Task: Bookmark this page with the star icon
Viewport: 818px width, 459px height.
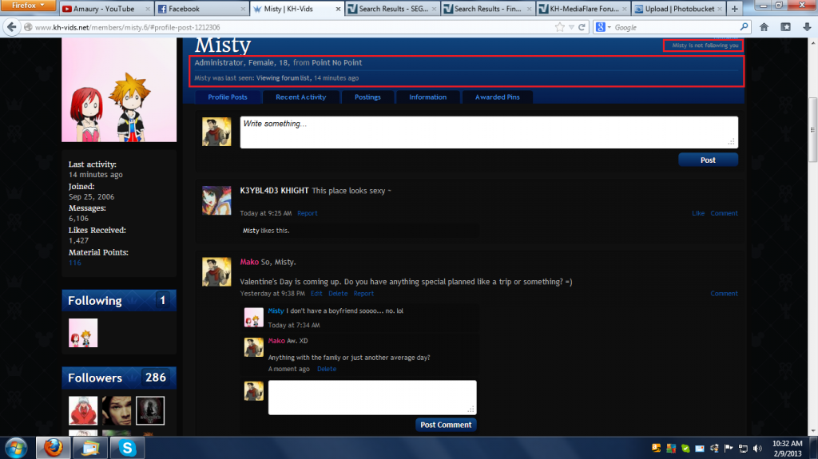Action: 560,27
